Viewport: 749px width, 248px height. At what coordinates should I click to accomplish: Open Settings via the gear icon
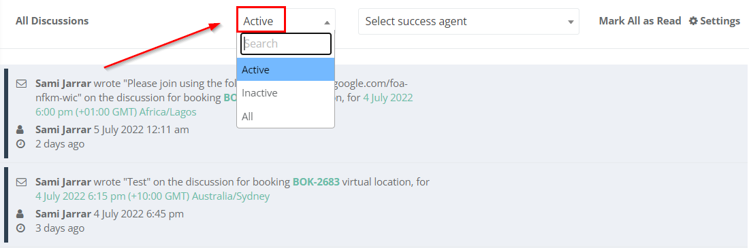[x=693, y=21]
